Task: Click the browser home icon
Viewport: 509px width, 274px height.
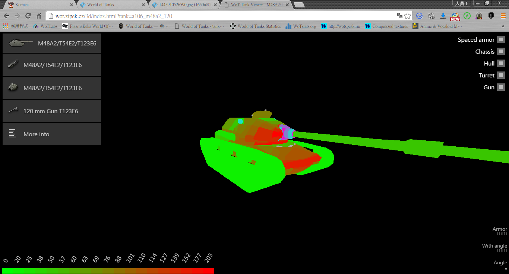Action: (39, 16)
